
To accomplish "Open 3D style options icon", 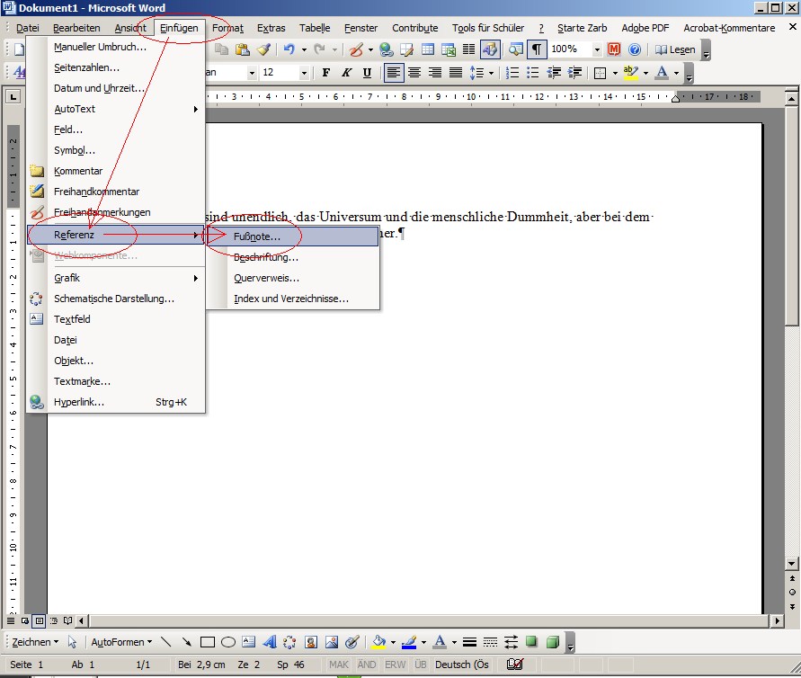I will tap(553, 642).
